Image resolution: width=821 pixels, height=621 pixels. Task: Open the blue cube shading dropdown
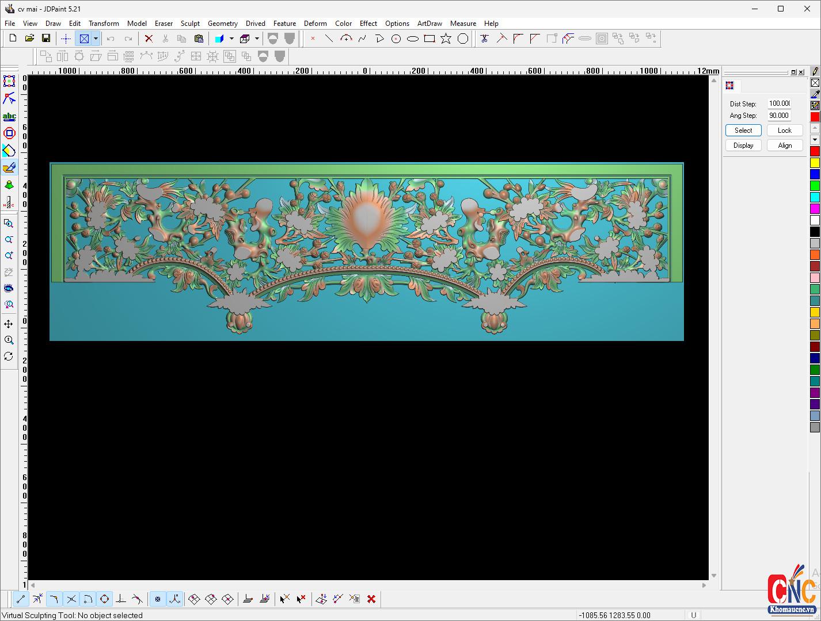pyautogui.click(x=231, y=39)
